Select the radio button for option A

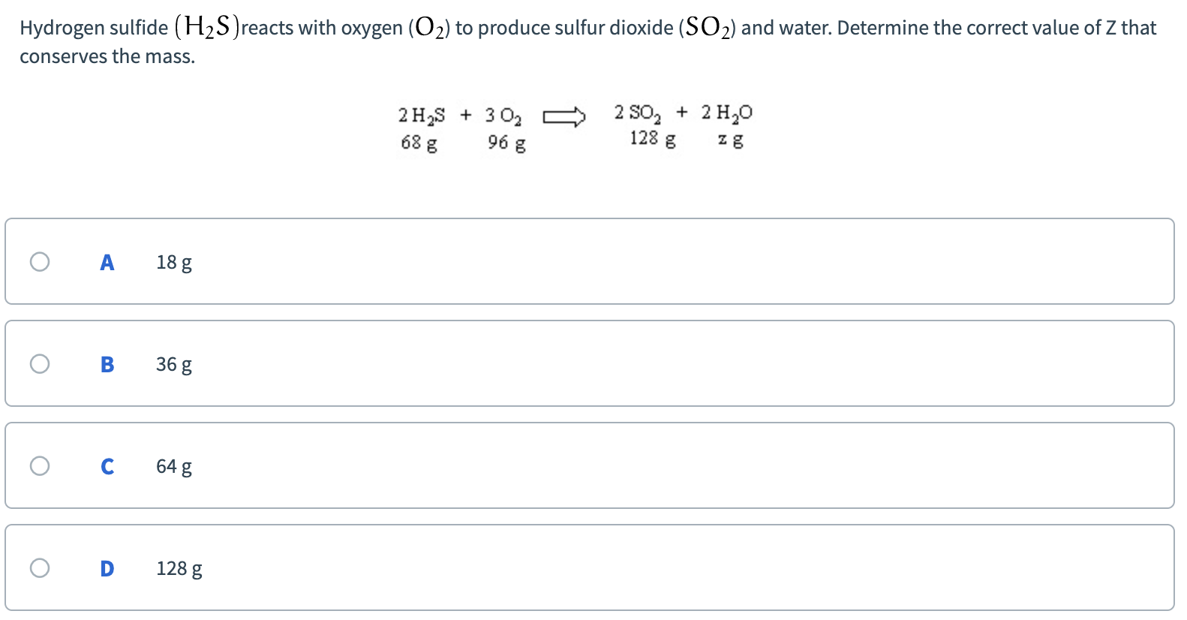point(39,261)
